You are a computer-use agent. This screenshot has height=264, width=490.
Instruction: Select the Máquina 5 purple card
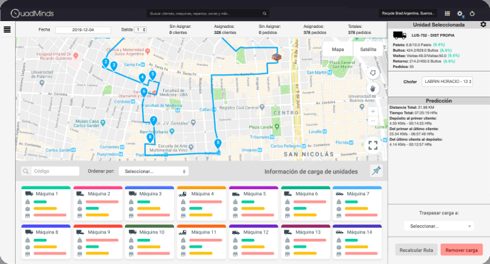[x=253, y=203]
